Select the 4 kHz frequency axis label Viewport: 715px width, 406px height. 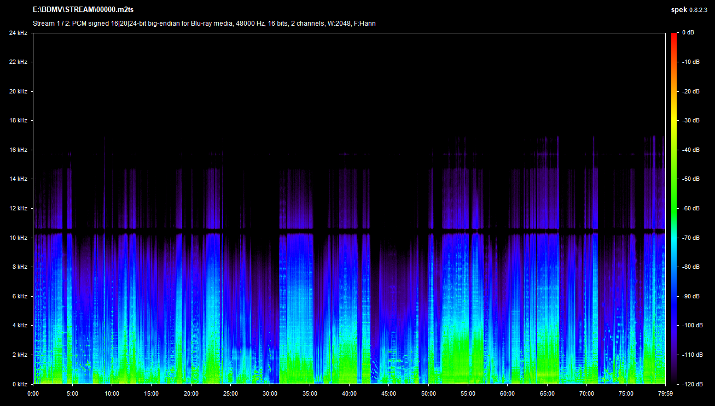[20, 326]
